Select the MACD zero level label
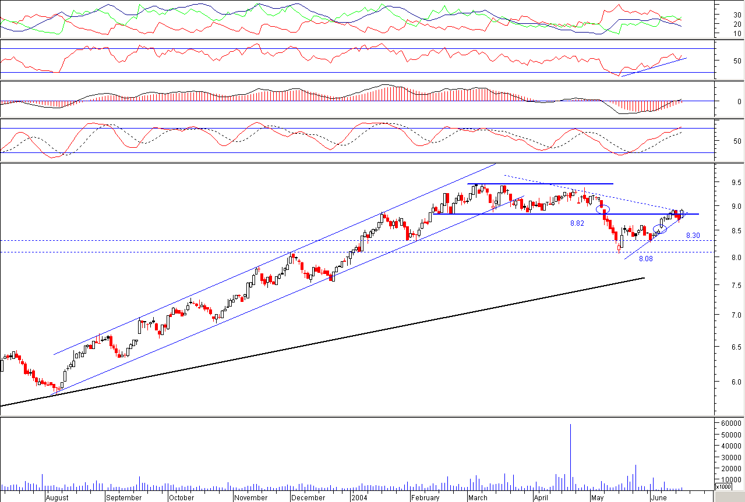745x502 pixels. coord(723,101)
